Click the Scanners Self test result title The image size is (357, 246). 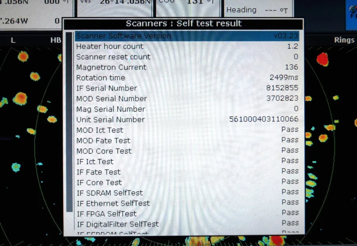tap(183, 23)
